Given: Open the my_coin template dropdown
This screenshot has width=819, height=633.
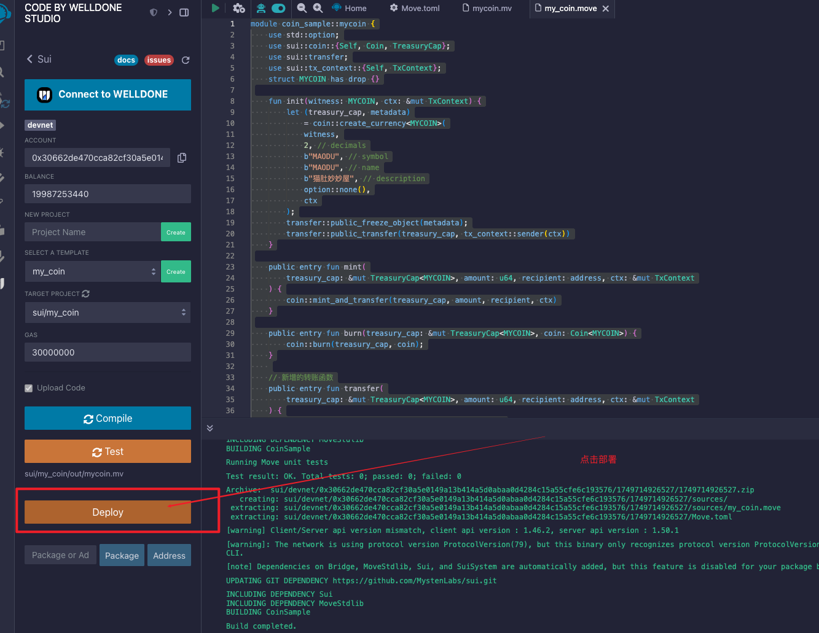Looking at the screenshot, I should click(92, 271).
